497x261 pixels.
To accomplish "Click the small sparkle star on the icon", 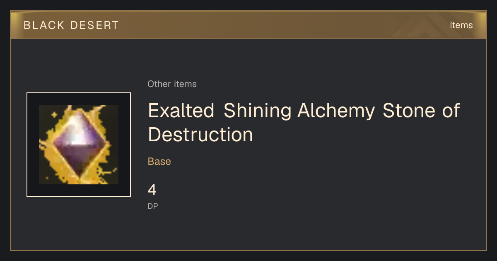I will point(53,114).
